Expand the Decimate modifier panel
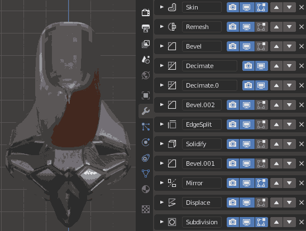The height and width of the screenshot is (231, 306). (x=161, y=65)
